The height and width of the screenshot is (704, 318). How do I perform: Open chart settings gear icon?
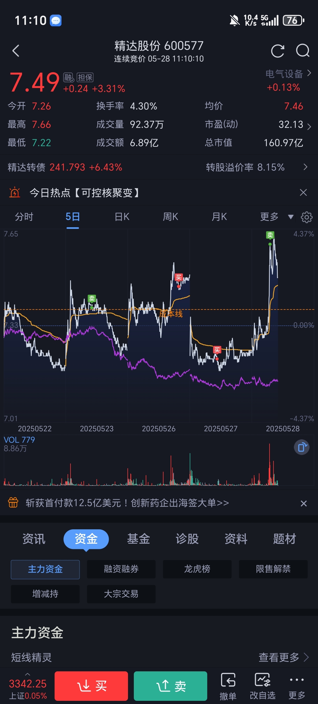tap(306, 217)
